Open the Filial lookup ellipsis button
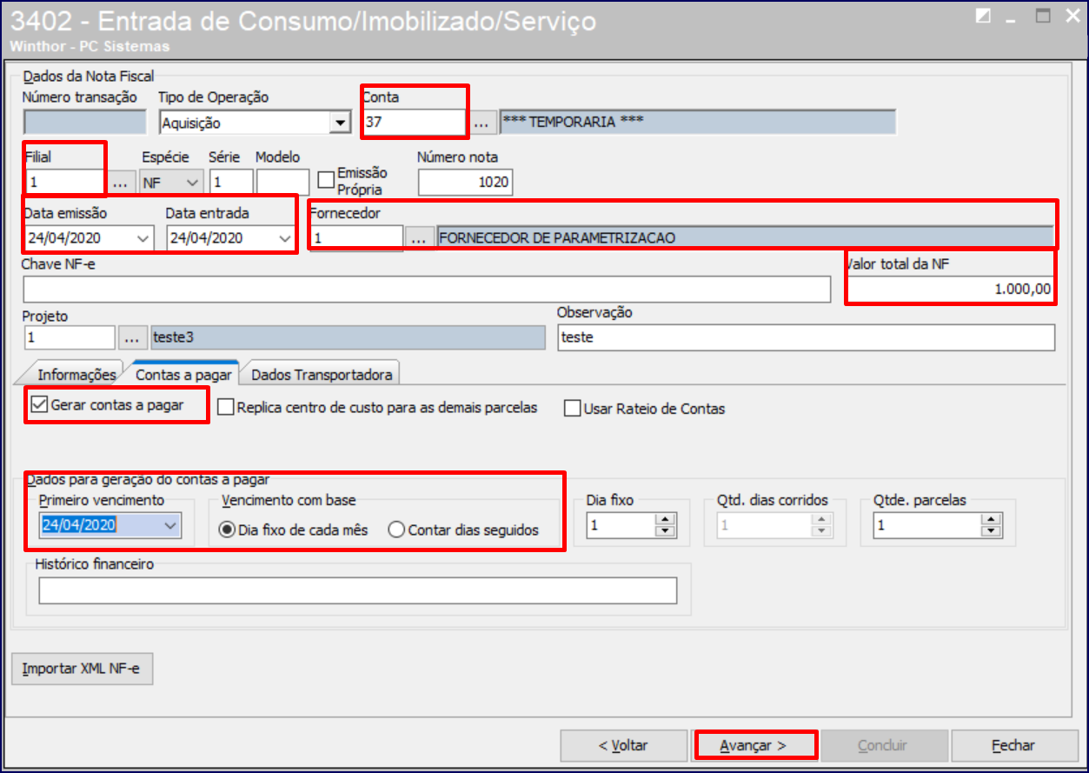Viewport: 1089px width, 773px height. [x=122, y=183]
